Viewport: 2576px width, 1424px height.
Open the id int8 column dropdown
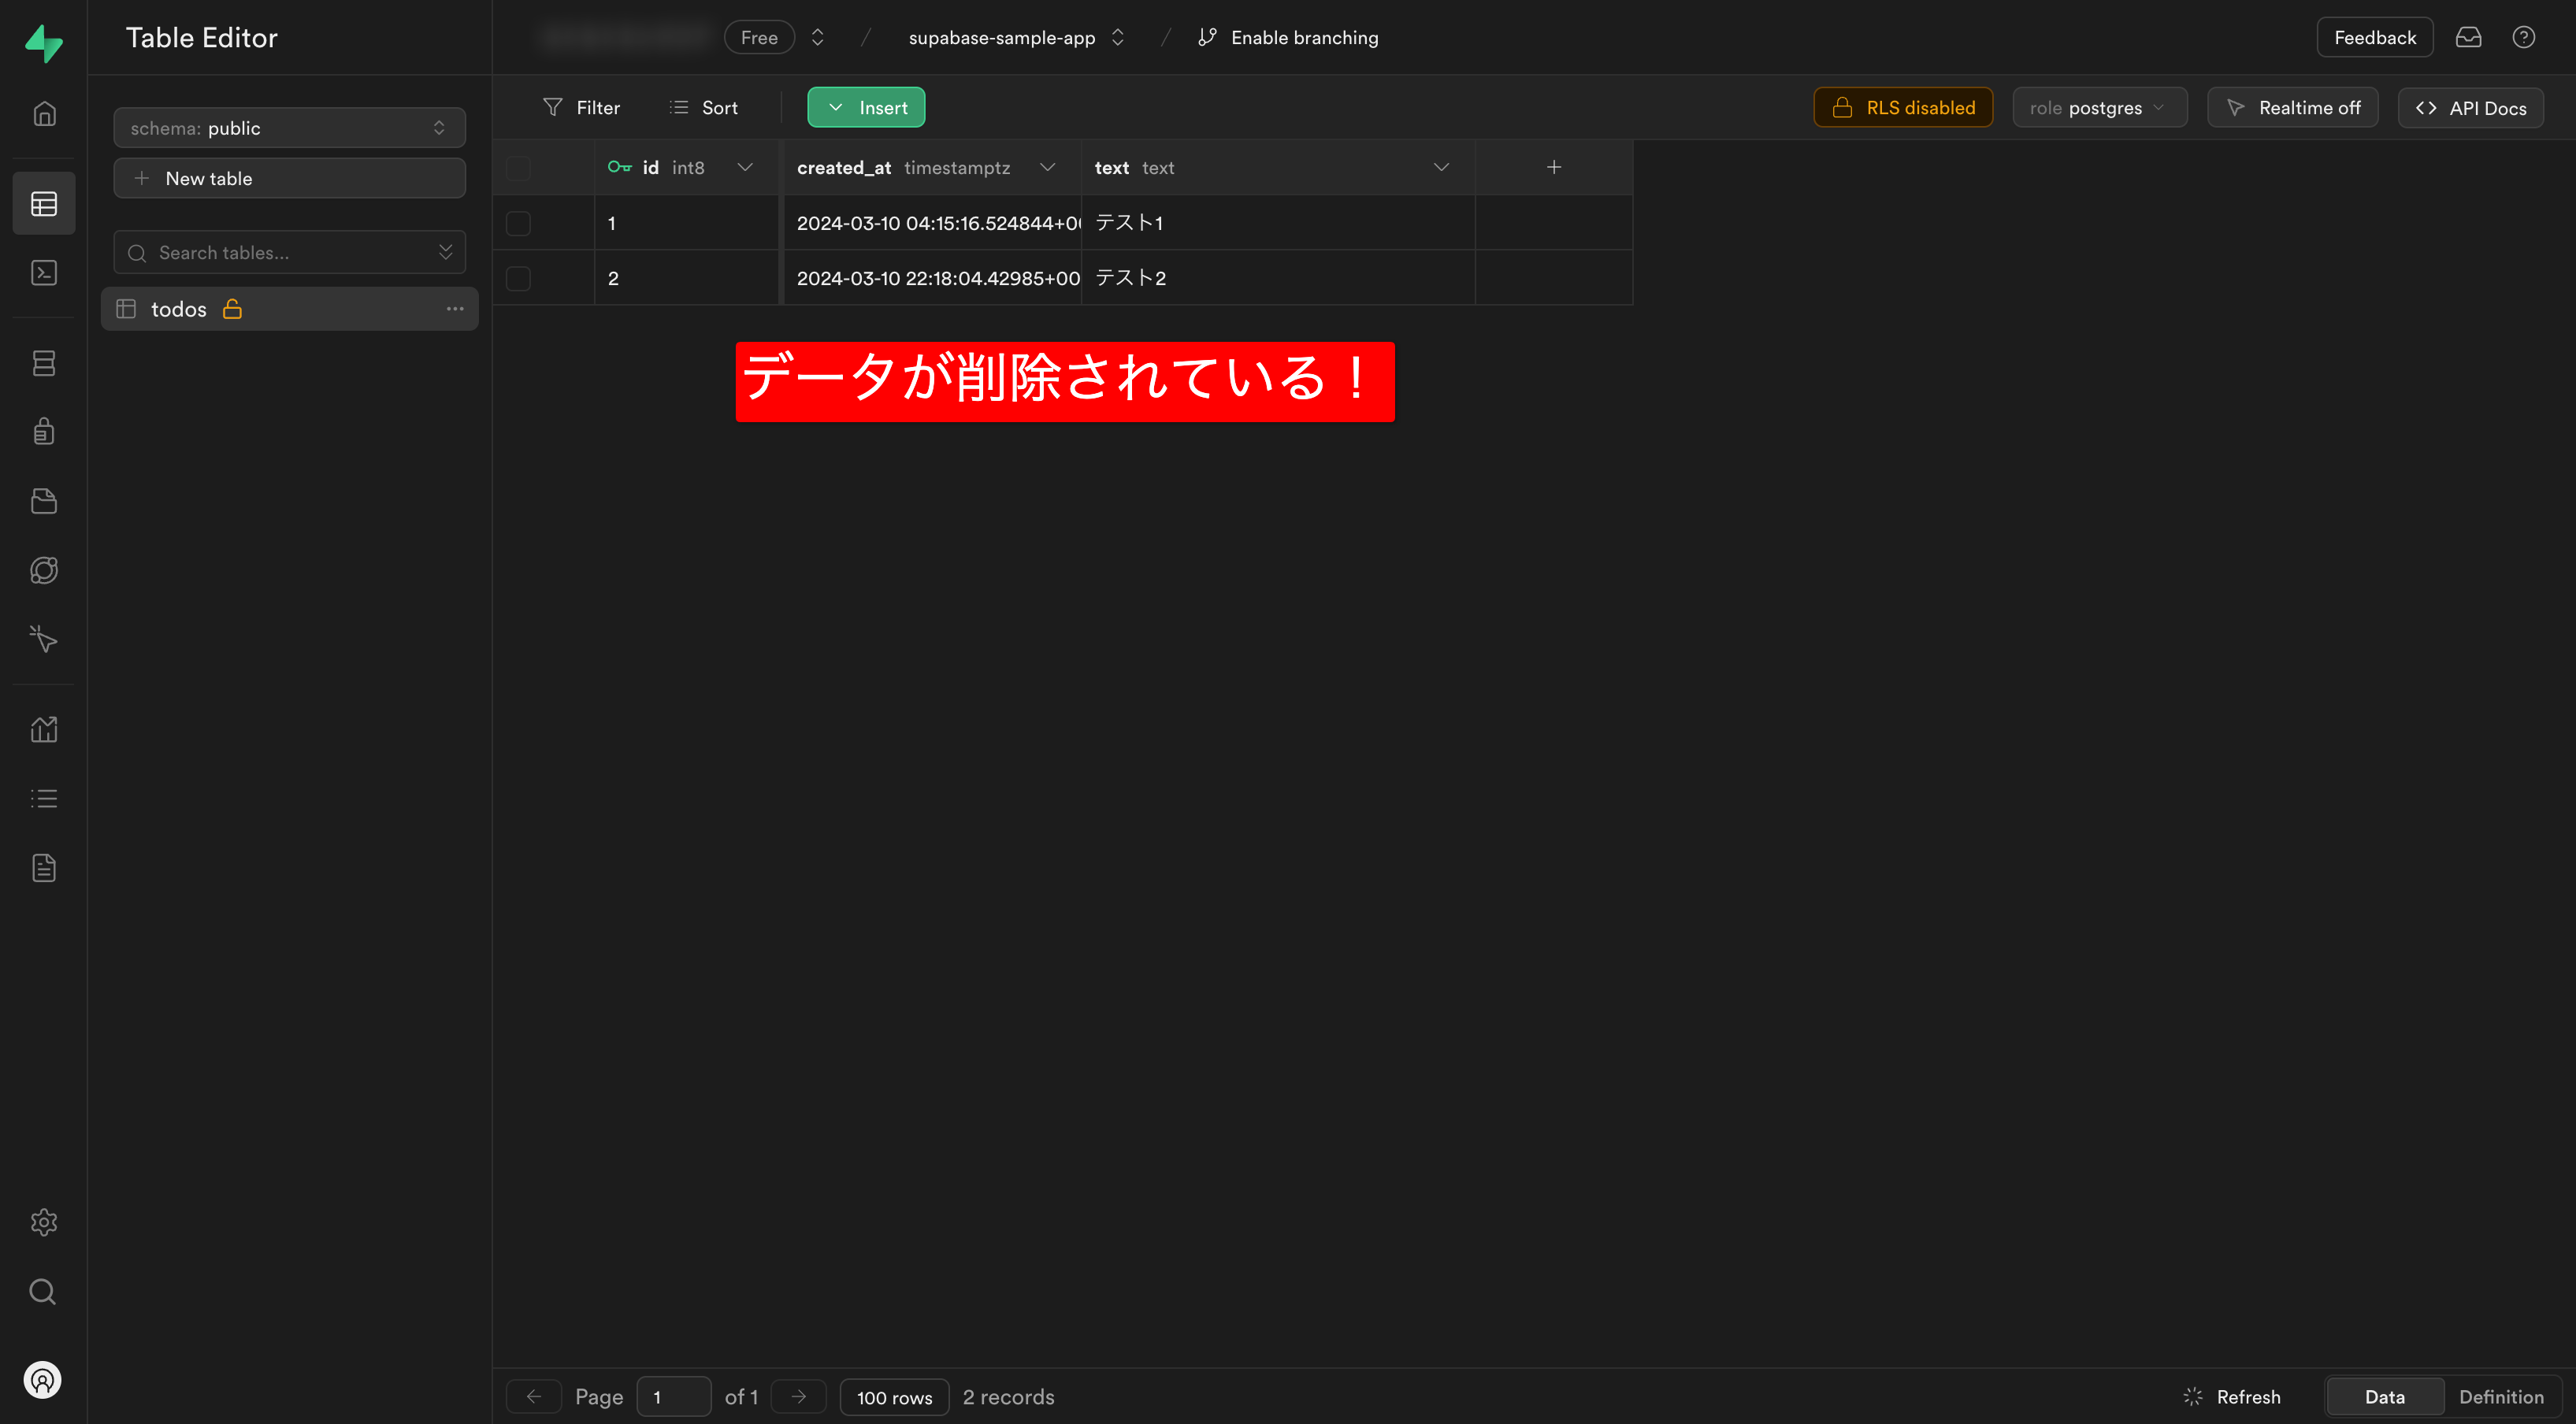point(745,167)
